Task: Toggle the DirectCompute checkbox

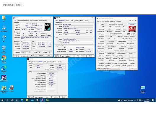Action: 119,63
